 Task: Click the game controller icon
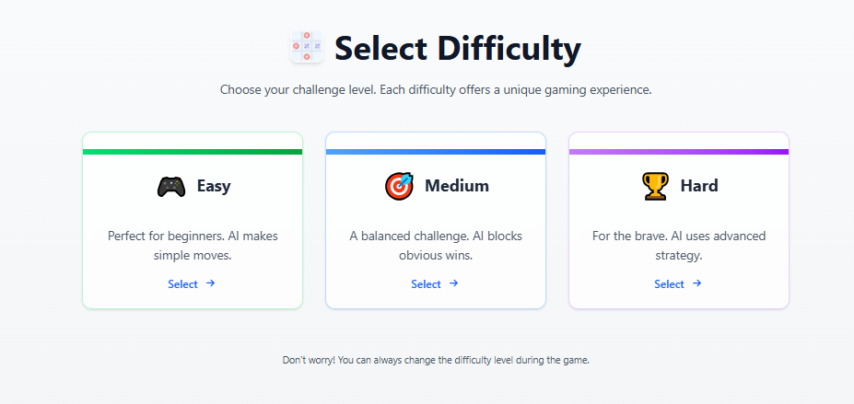[x=170, y=186]
